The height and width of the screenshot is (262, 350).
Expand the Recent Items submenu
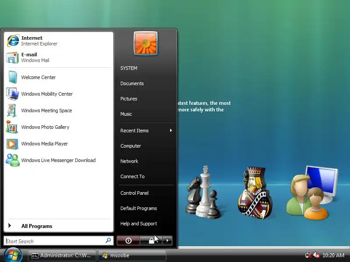coord(146,131)
